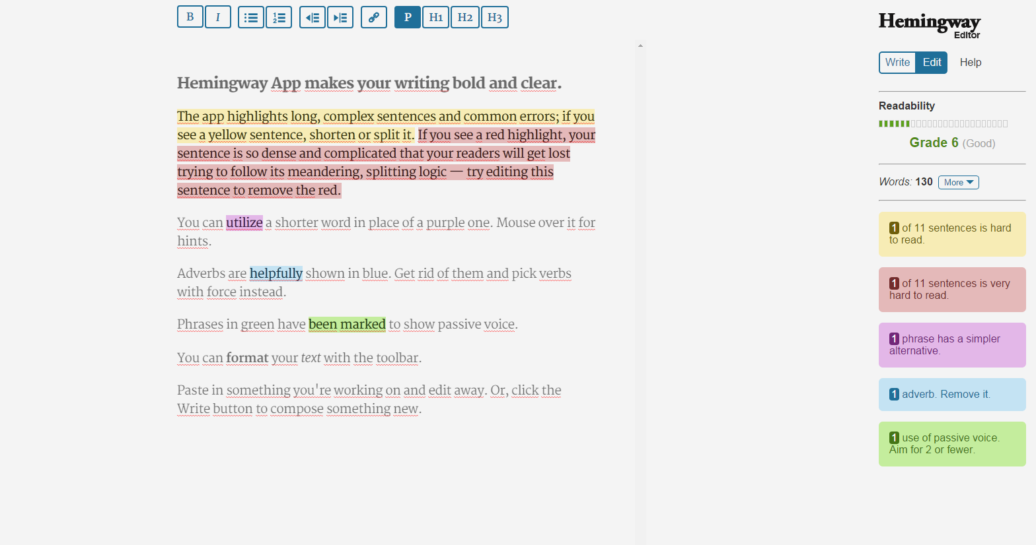Click the readability grade progress bar

[943, 123]
